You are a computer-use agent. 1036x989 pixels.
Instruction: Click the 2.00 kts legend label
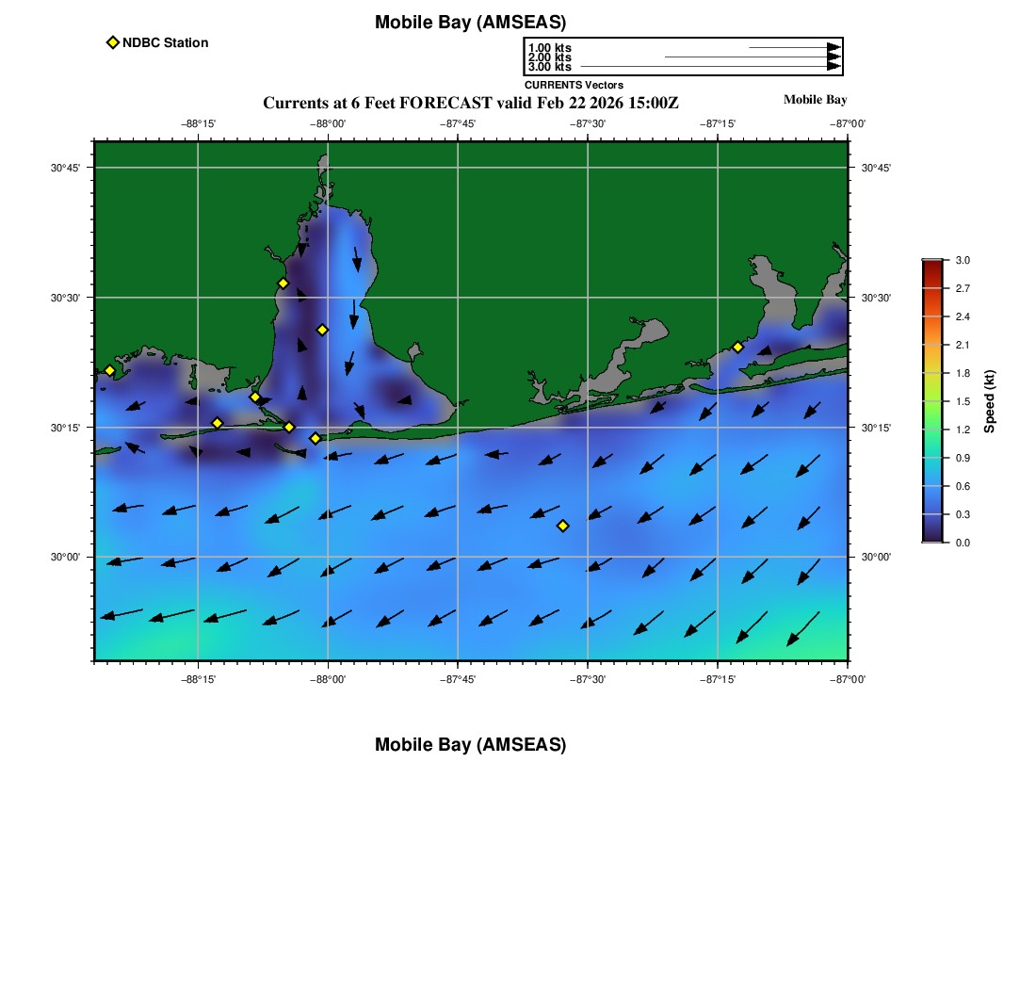pyautogui.click(x=549, y=57)
